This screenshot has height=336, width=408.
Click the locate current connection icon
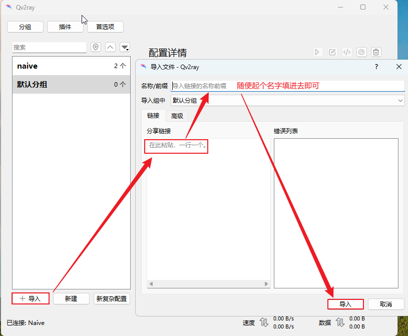[96, 47]
